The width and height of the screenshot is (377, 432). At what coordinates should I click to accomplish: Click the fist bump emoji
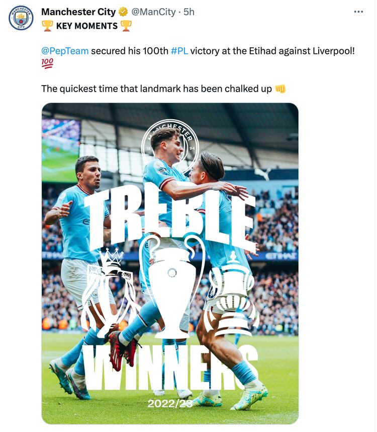click(280, 89)
